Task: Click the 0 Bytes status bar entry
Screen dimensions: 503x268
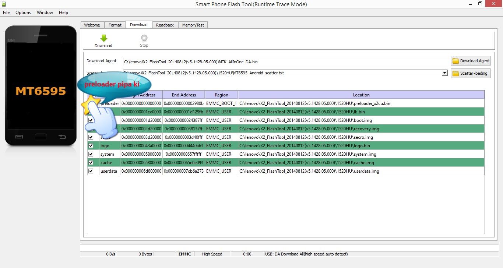Action: [x=135, y=254]
